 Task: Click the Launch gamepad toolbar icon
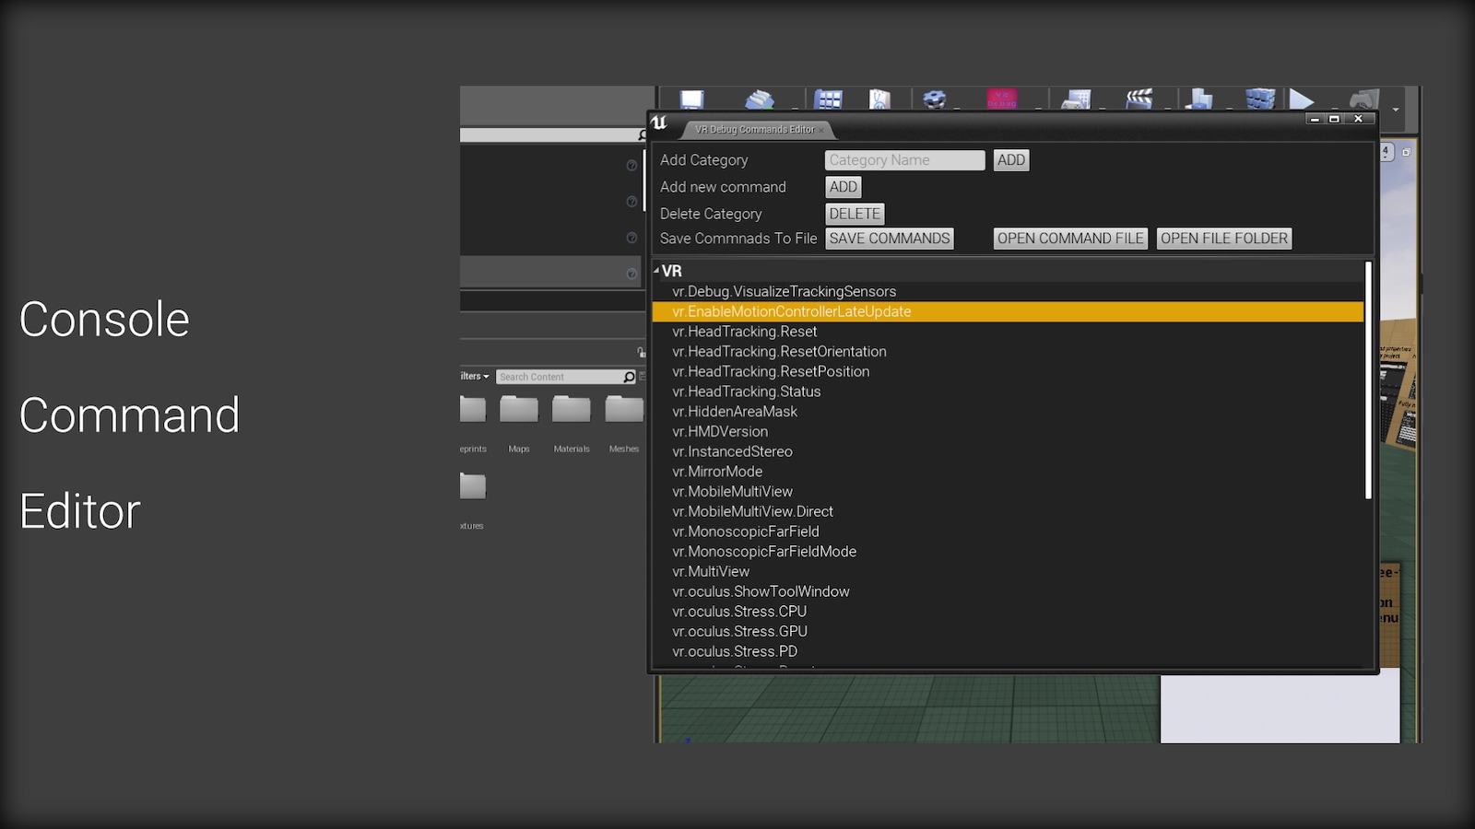coord(1363,99)
